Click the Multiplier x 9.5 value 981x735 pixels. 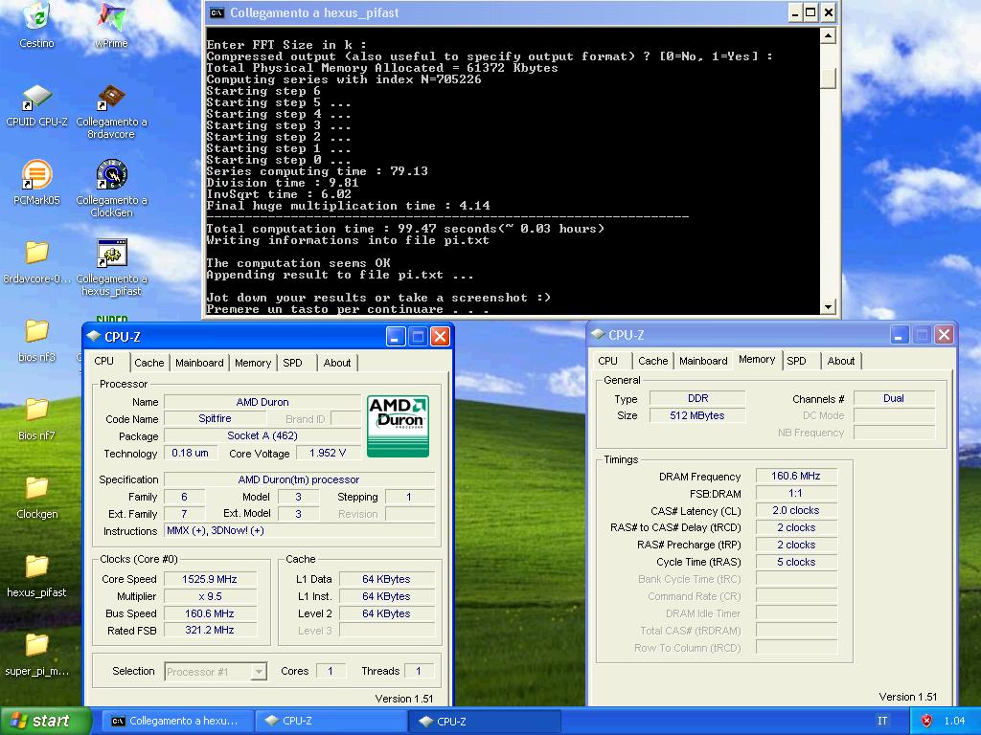coord(210,596)
